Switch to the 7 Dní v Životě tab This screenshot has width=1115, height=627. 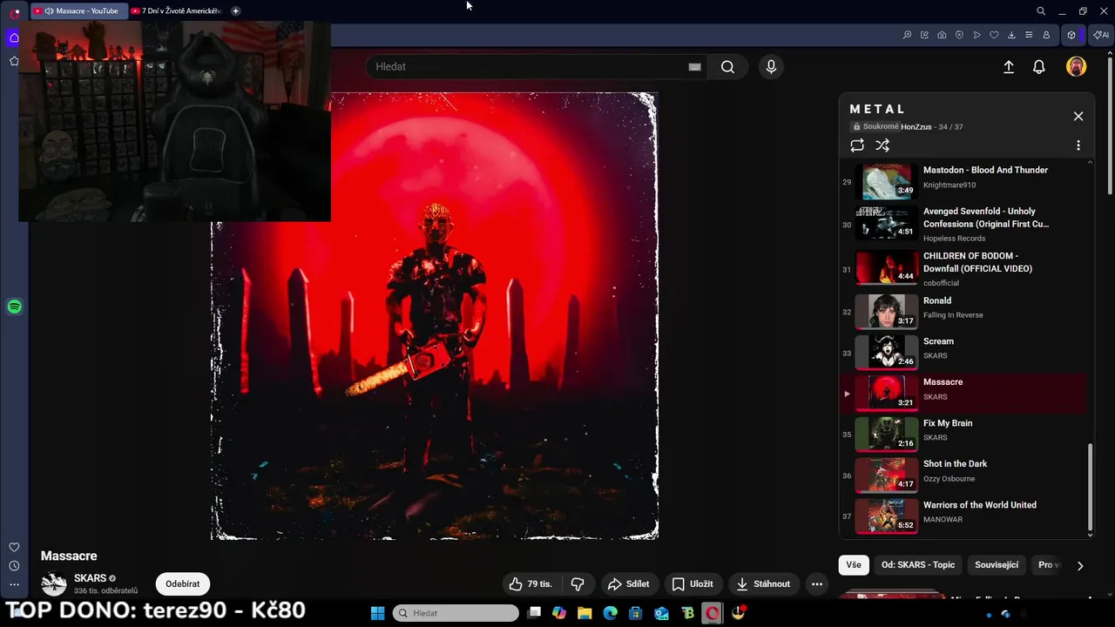(179, 11)
